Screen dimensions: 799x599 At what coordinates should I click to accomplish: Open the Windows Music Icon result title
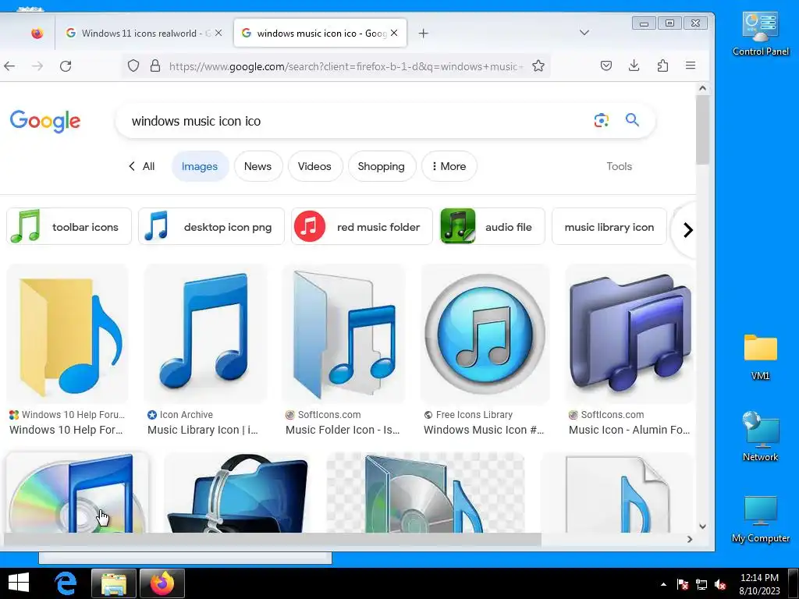coord(484,430)
